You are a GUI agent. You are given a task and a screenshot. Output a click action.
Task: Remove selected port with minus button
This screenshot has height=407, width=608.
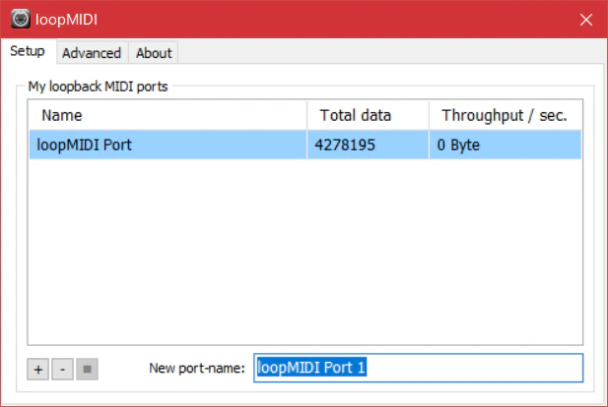click(x=62, y=369)
